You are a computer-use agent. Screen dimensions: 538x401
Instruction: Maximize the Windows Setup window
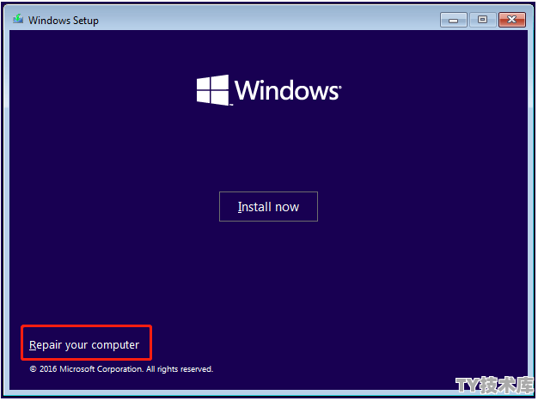click(x=482, y=20)
